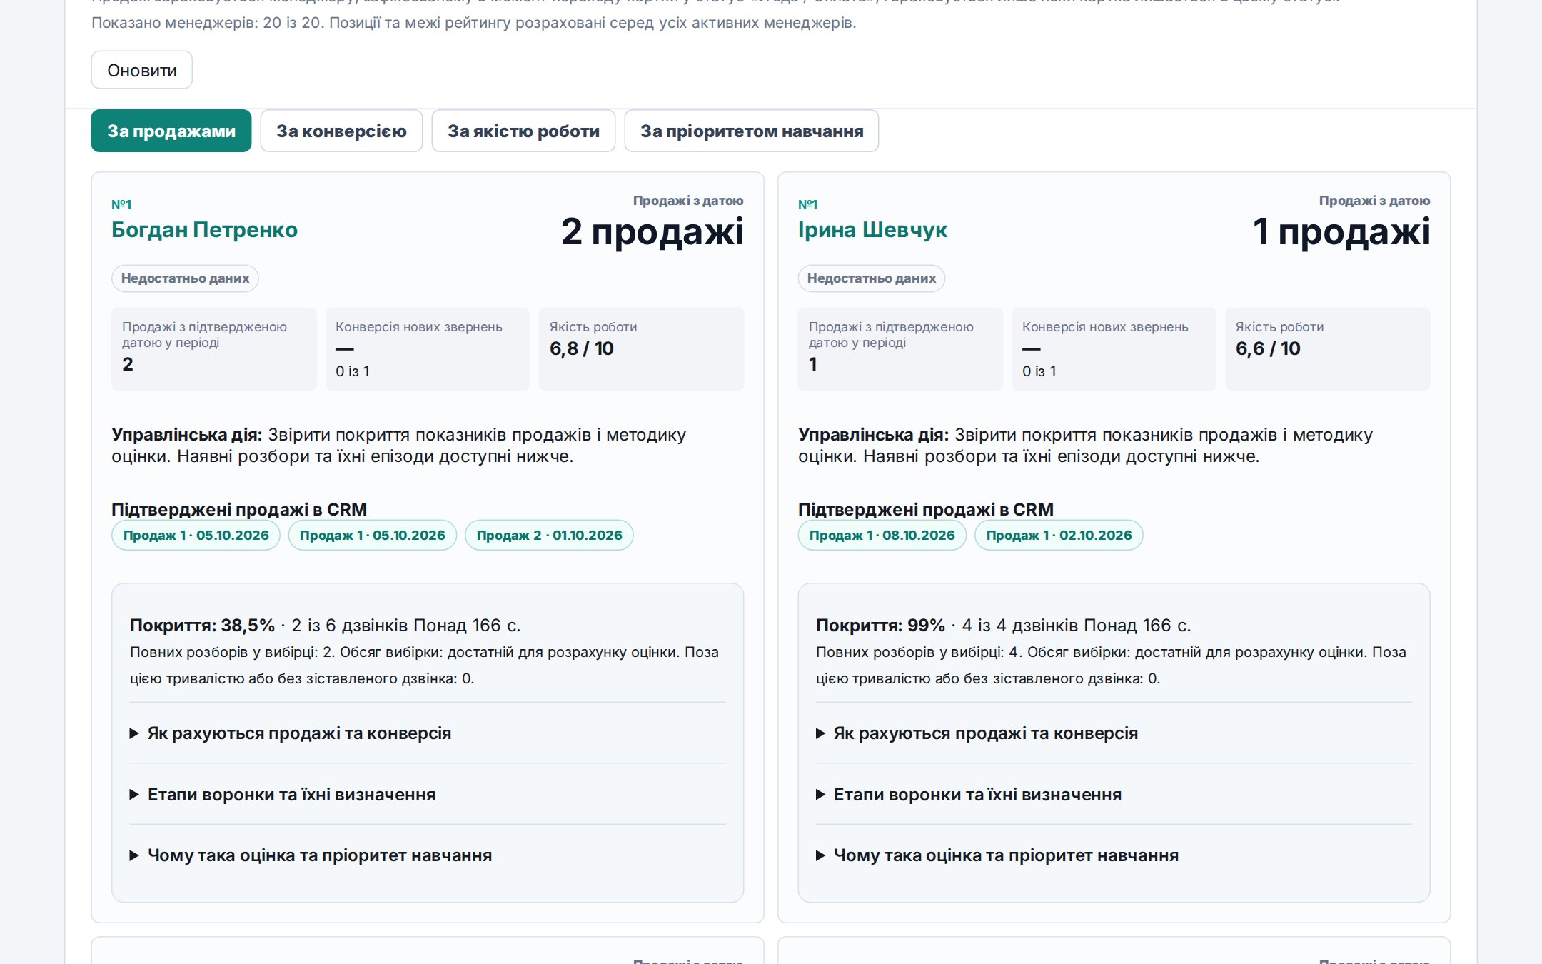
Task: Open Продаж 2 · 01.10.2026 chip
Action: [x=549, y=535]
